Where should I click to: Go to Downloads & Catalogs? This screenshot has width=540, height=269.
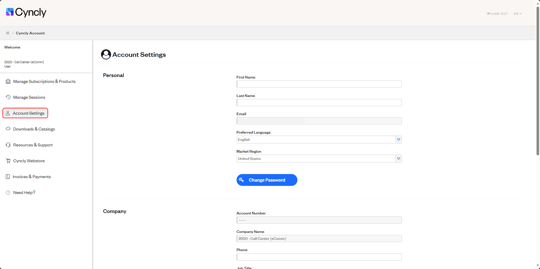[34, 129]
